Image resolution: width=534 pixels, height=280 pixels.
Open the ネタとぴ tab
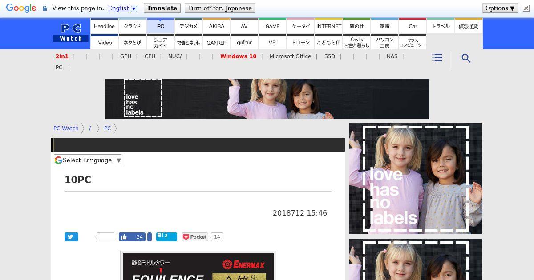(x=132, y=42)
